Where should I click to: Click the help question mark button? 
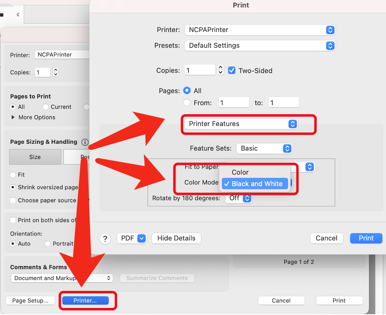(105, 239)
